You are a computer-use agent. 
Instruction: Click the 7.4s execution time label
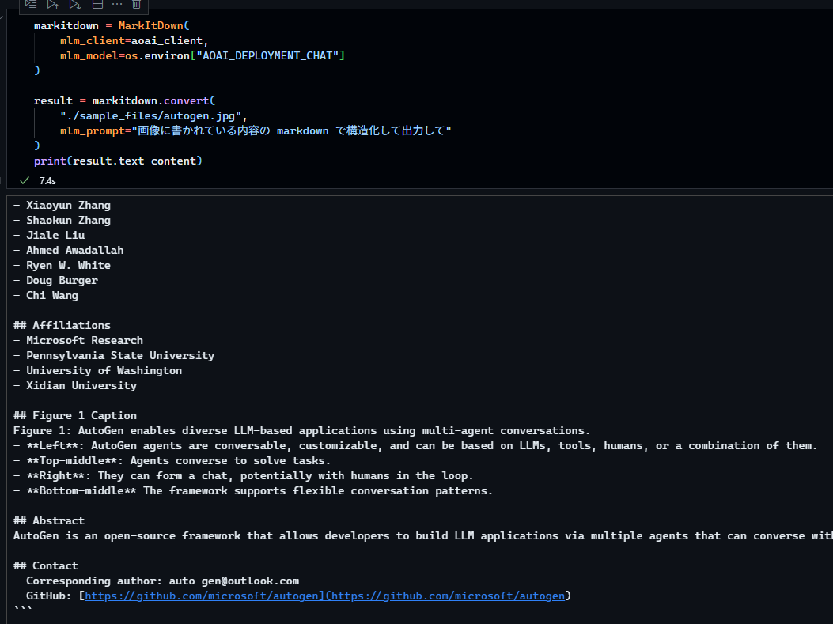pyautogui.click(x=47, y=181)
